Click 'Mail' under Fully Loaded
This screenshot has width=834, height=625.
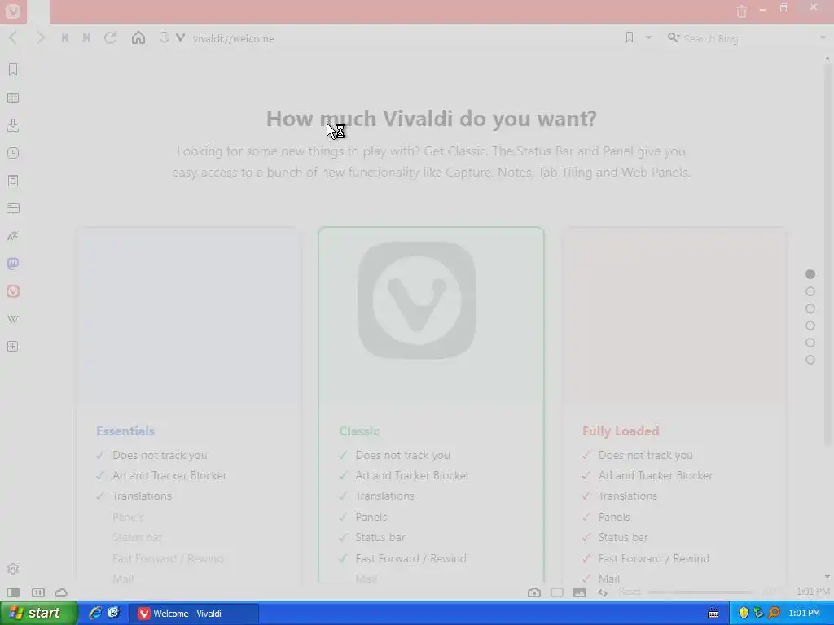(x=609, y=579)
